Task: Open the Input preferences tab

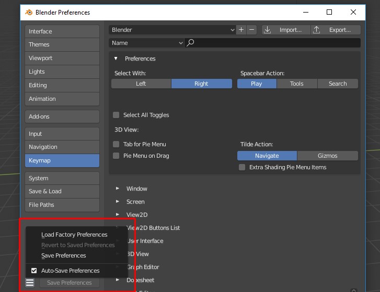Action: (x=62, y=134)
